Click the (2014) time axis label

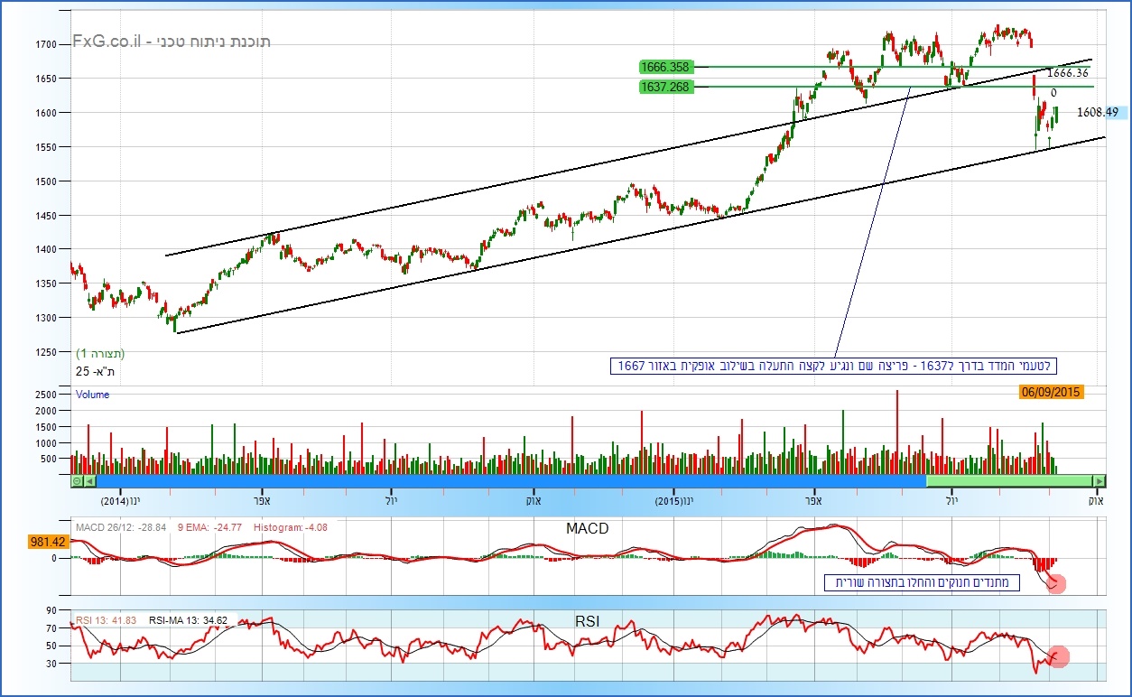pos(122,499)
